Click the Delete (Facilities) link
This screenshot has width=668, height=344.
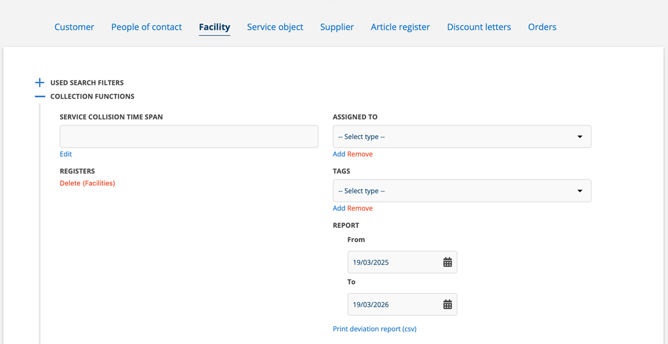(x=87, y=183)
